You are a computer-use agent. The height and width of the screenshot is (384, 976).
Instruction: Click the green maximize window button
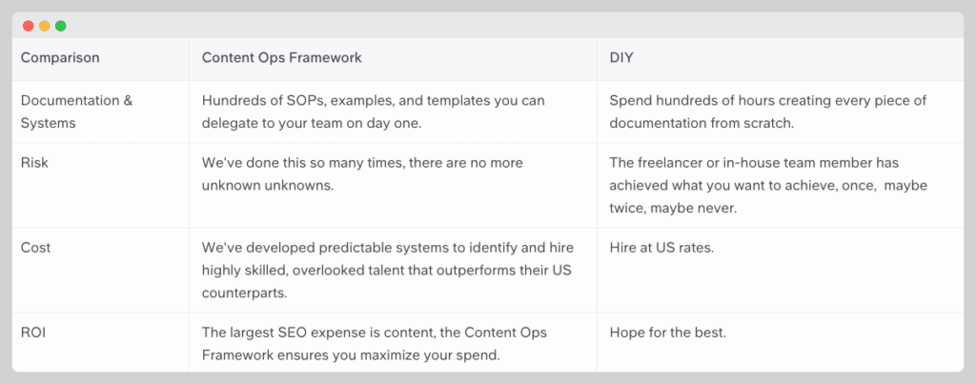[60, 26]
